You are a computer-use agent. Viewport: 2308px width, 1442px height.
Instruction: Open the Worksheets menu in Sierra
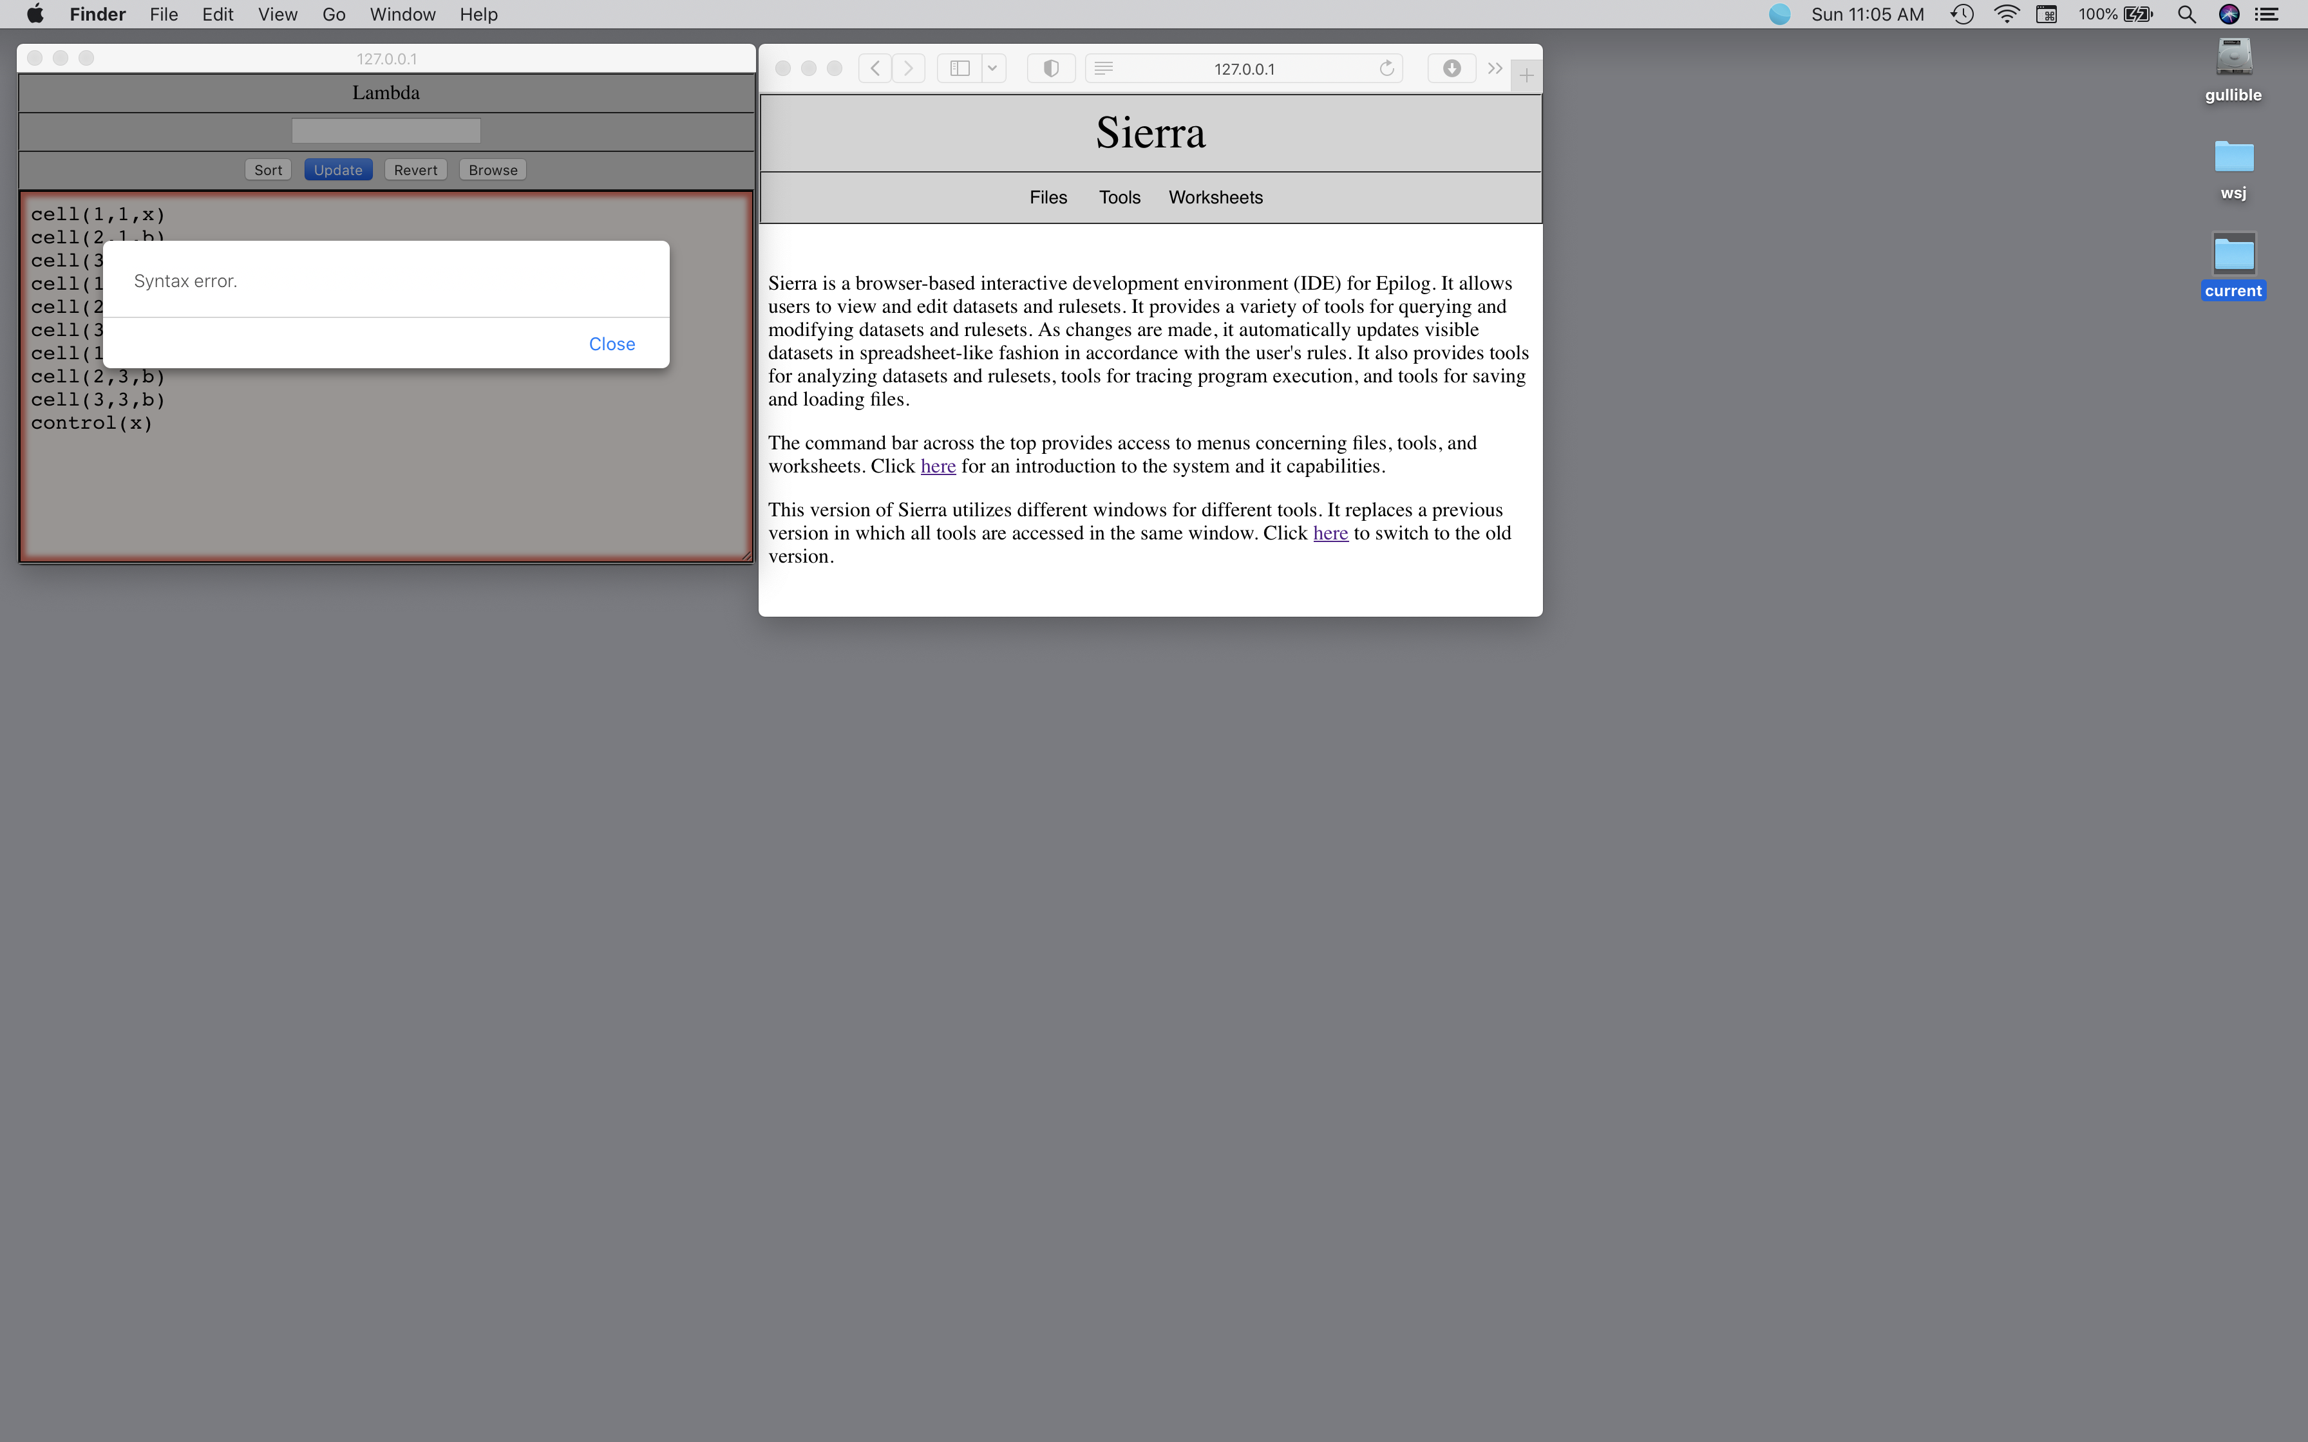coord(1215,198)
